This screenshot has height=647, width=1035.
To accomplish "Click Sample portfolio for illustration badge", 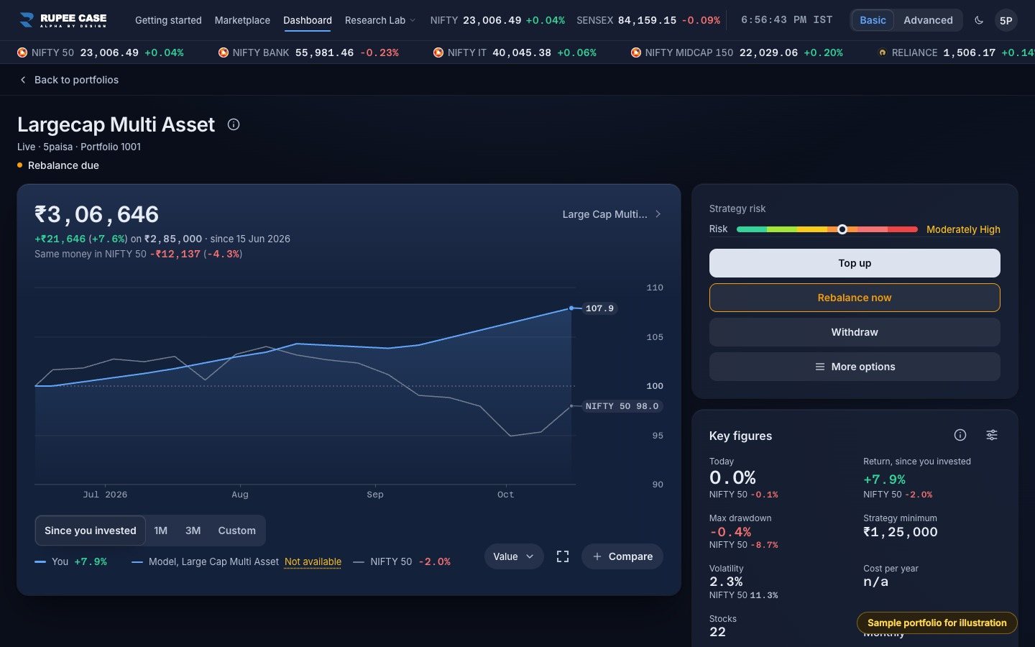I will click(x=937, y=623).
